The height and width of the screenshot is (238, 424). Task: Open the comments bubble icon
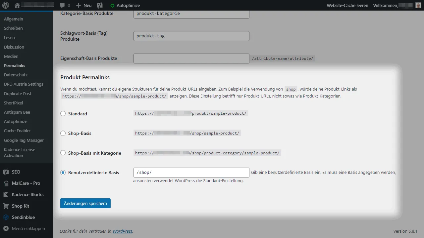pyautogui.click(x=62, y=6)
